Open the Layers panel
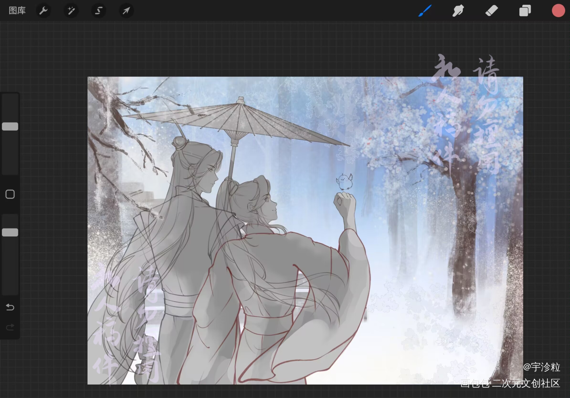Viewport: 570px width, 398px height. tap(525, 11)
